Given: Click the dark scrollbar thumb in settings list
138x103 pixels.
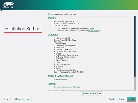Looking at the screenshot, I should pos(134,46).
